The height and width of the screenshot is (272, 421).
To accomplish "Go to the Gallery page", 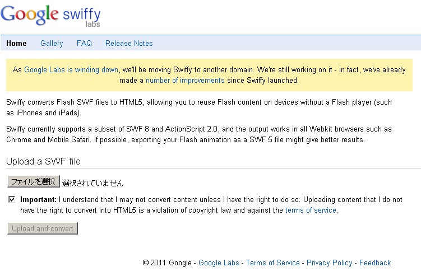I will click(x=52, y=43).
